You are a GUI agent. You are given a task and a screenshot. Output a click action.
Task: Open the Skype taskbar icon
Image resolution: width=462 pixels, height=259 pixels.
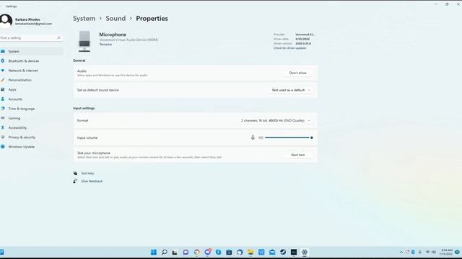pyautogui.click(x=218, y=252)
